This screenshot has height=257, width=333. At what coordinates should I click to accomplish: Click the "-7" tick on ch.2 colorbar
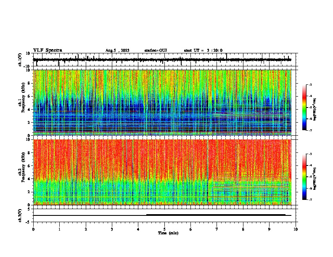[310, 200]
